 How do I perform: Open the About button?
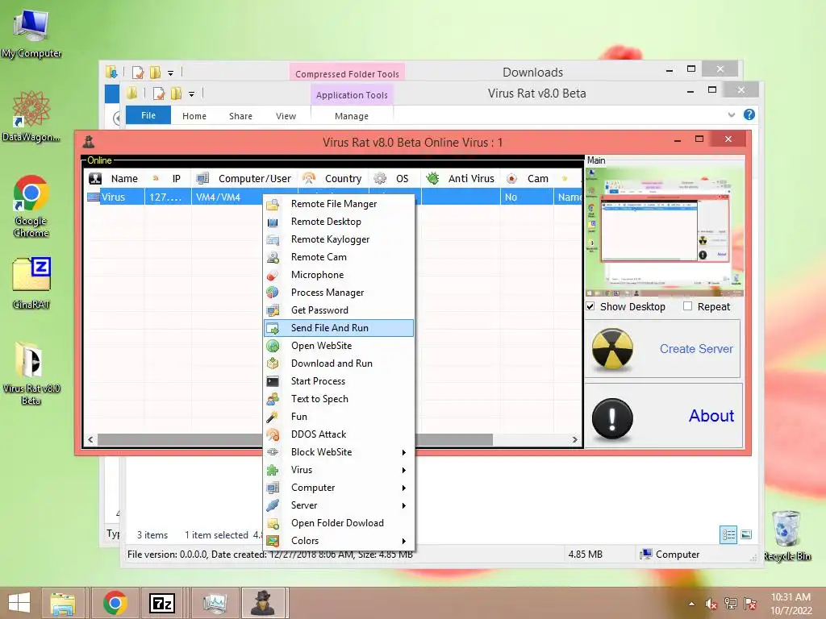tap(663, 416)
